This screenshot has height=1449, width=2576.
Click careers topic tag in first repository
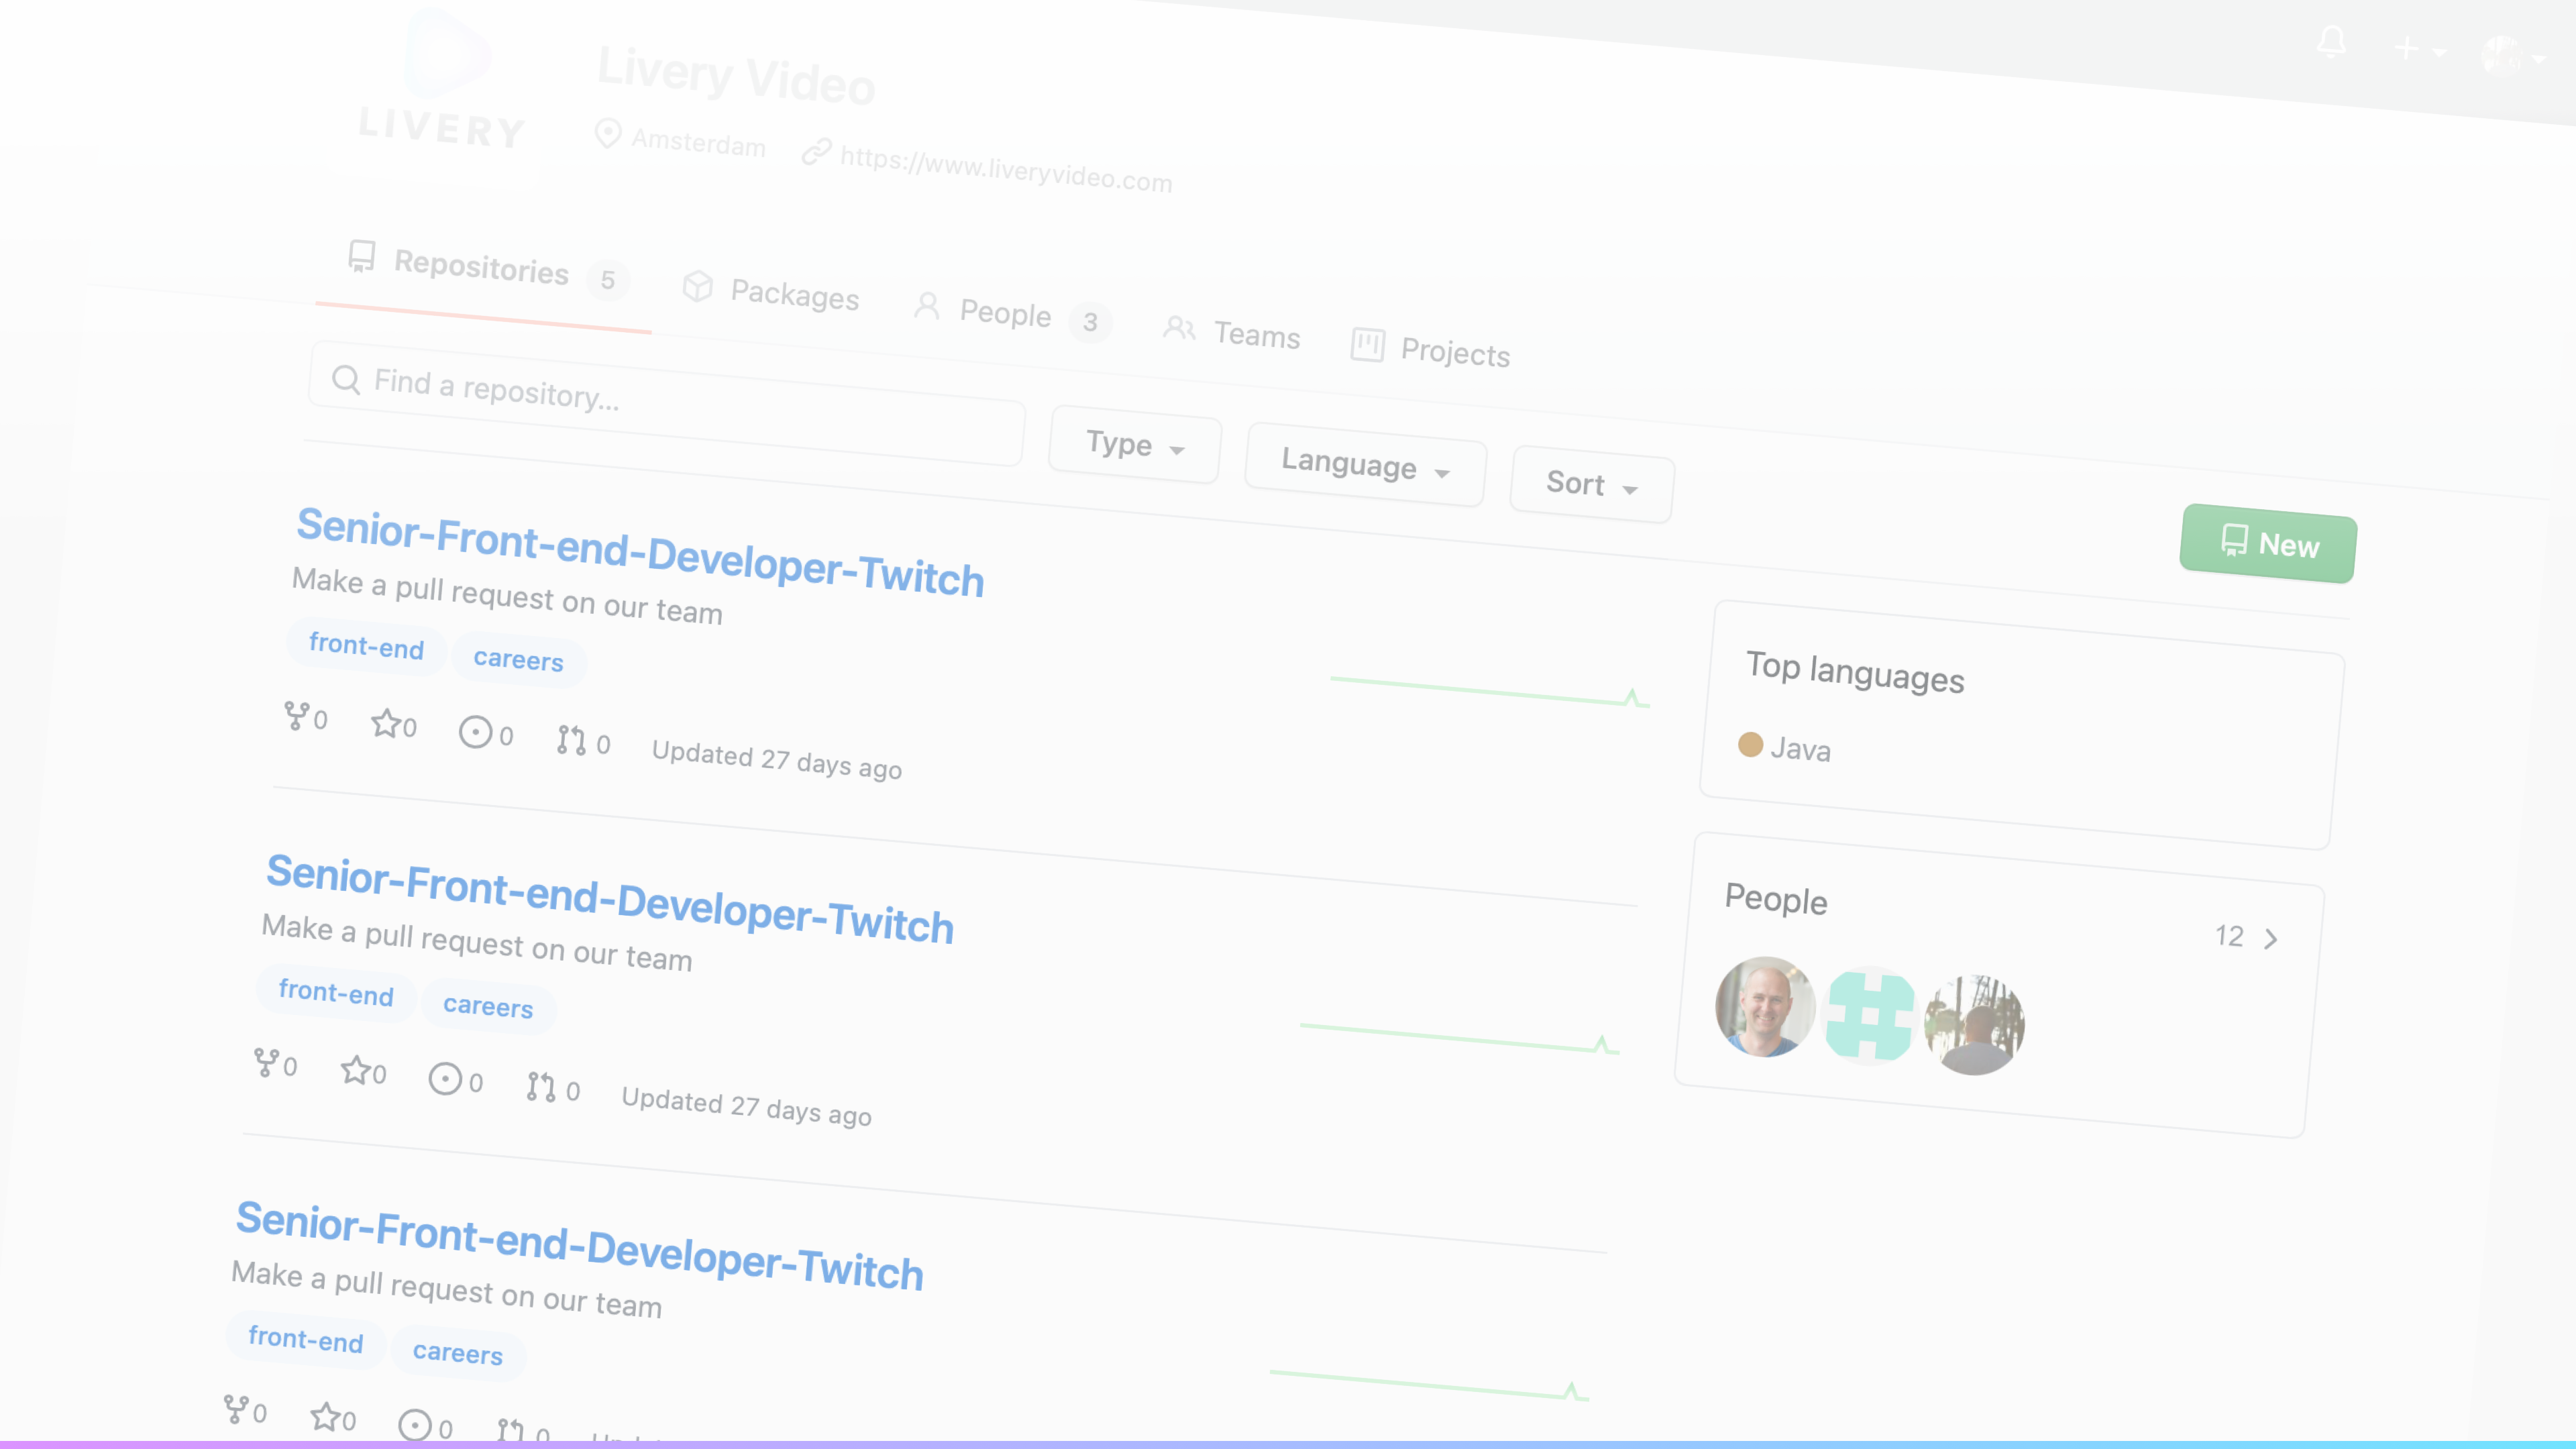point(518,659)
